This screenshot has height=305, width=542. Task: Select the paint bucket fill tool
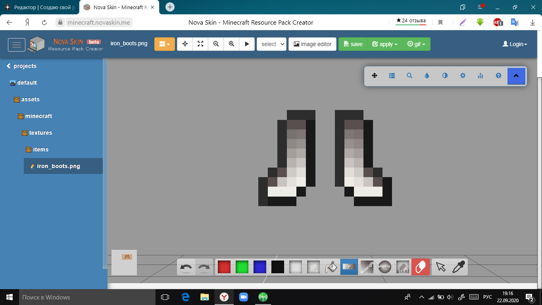tap(332, 267)
